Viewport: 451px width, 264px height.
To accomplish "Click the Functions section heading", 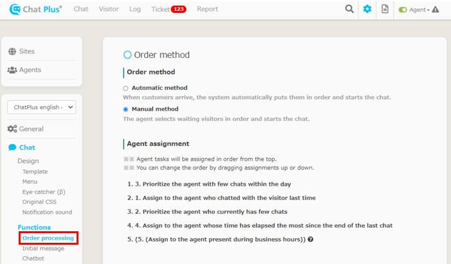I will [34, 227].
